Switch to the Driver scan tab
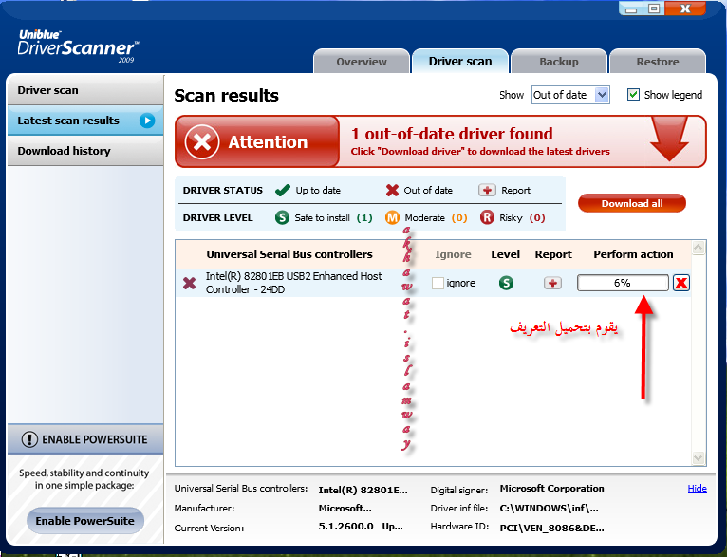The width and height of the screenshot is (727, 557). pyautogui.click(x=460, y=62)
